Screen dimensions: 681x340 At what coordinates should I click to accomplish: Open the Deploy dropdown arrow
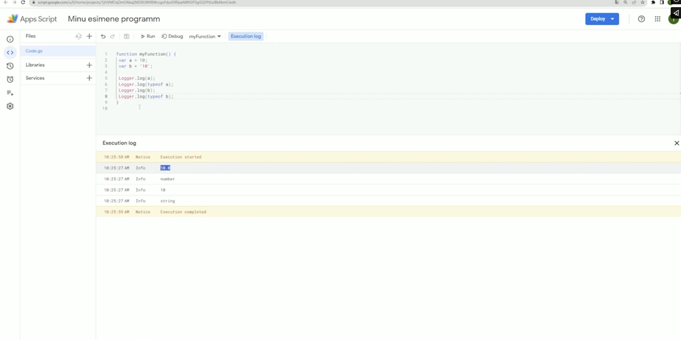(613, 19)
